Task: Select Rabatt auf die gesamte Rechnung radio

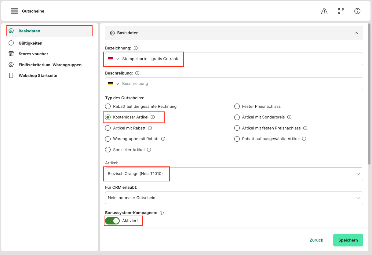Action: pyautogui.click(x=108, y=107)
